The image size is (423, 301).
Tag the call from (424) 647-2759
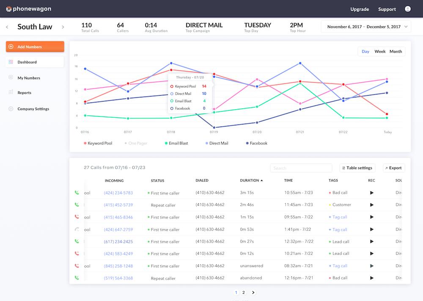[338, 229]
